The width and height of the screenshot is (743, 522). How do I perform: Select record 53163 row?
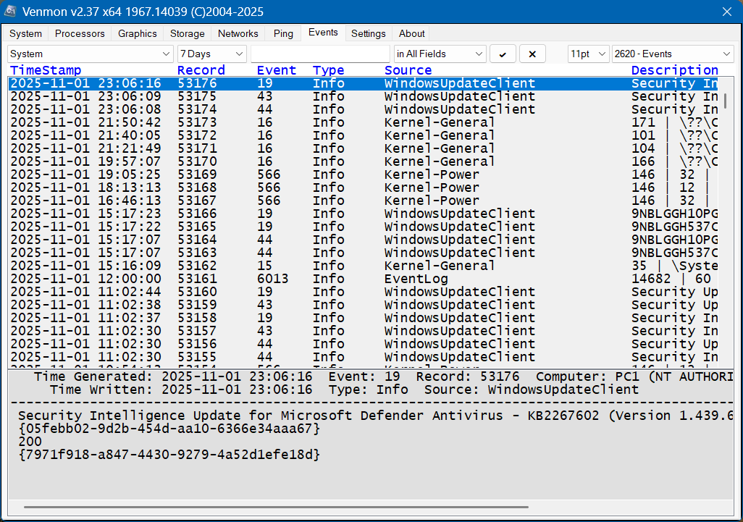coord(364,253)
